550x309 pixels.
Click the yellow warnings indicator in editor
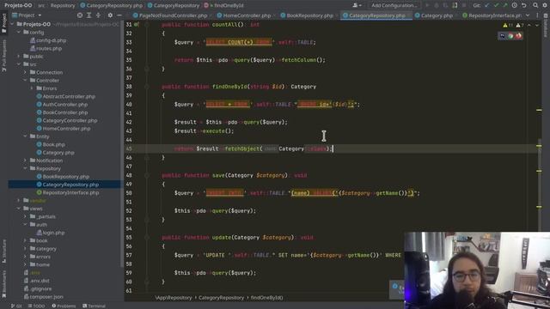coord(508,25)
